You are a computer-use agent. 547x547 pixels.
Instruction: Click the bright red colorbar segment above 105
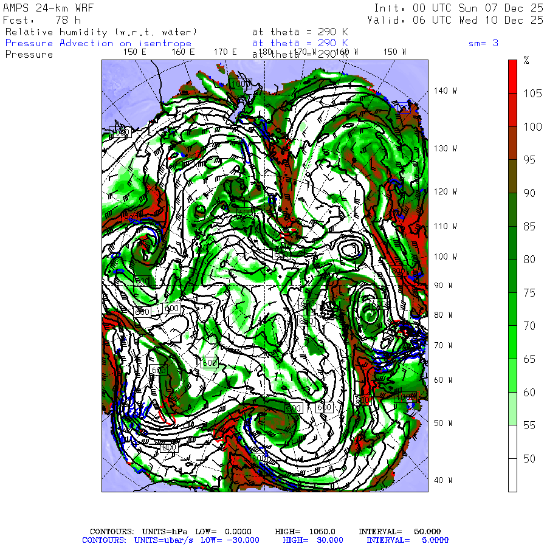pyautogui.click(x=512, y=77)
